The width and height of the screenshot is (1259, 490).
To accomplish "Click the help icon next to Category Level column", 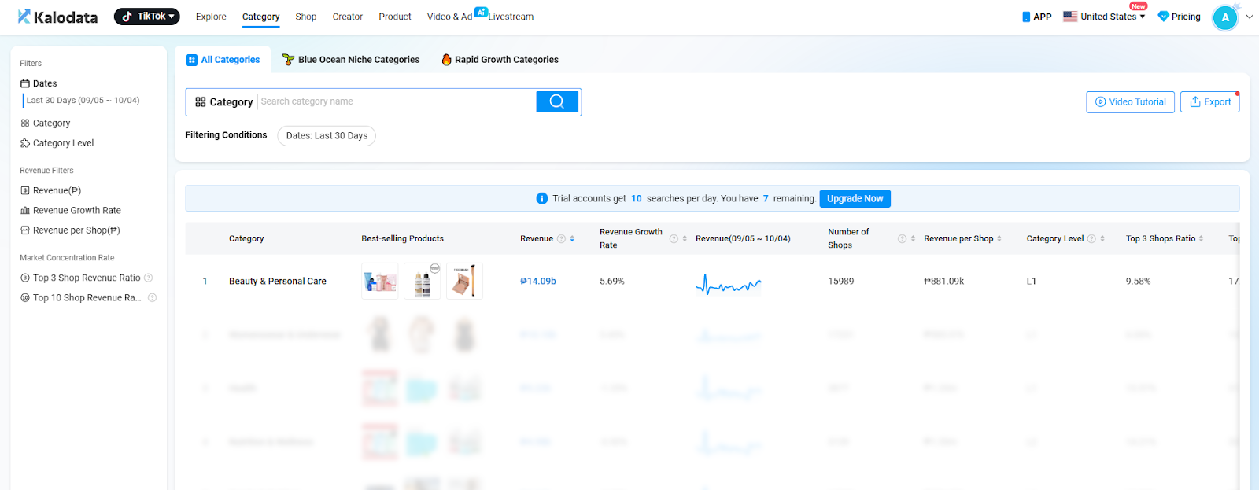I will tap(1091, 239).
